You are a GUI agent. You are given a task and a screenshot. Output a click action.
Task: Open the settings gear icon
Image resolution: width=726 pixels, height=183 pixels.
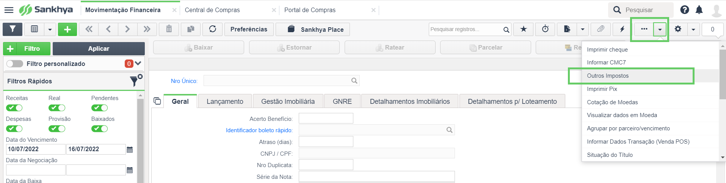(678, 29)
